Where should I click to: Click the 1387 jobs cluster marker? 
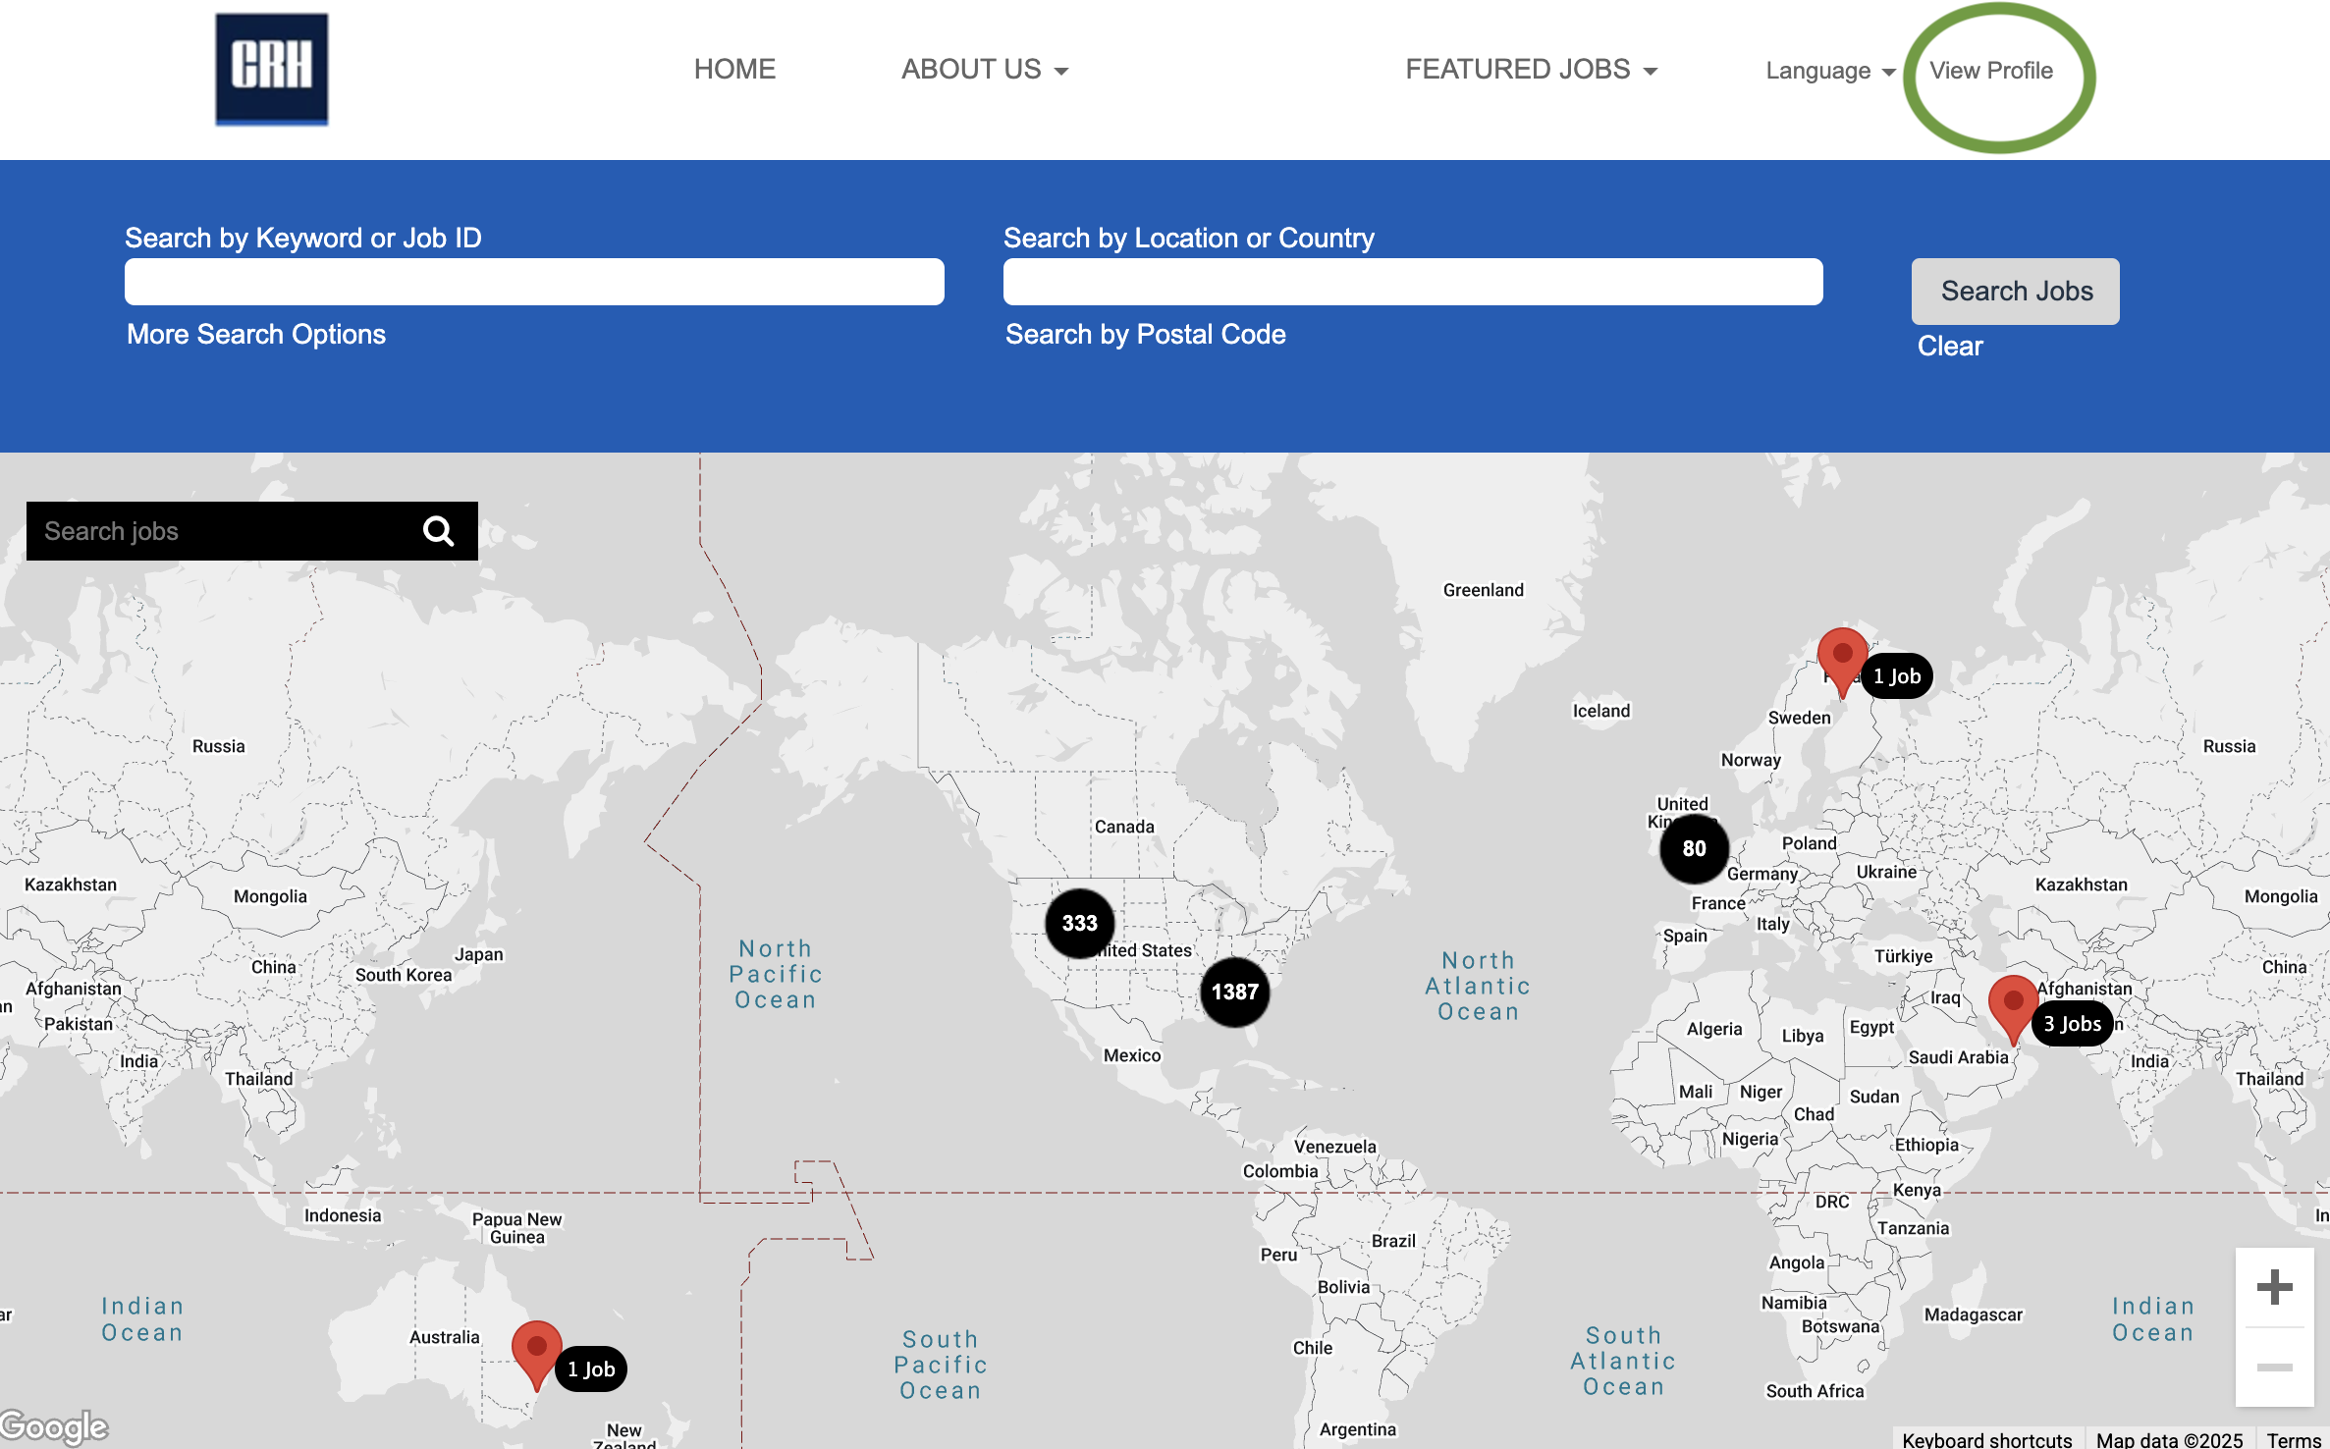pyautogui.click(x=1234, y=992)
